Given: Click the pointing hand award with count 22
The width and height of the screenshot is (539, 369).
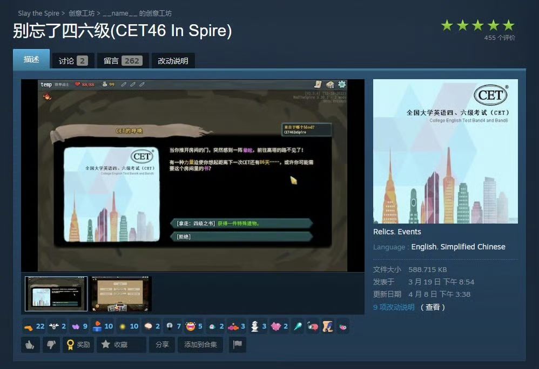Looking at the screenshot, I should point(34,326).
